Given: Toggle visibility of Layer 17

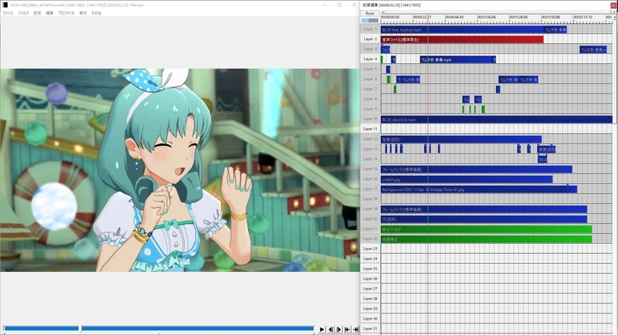Looking at the screenshot, I should 370,189.
